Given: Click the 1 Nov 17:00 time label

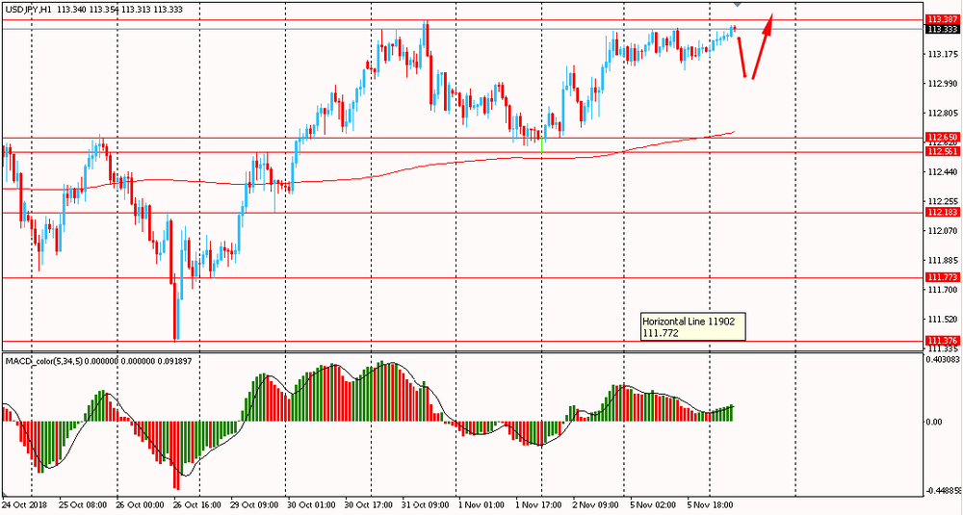Looking at the screenshot, I should click(537, 504).
